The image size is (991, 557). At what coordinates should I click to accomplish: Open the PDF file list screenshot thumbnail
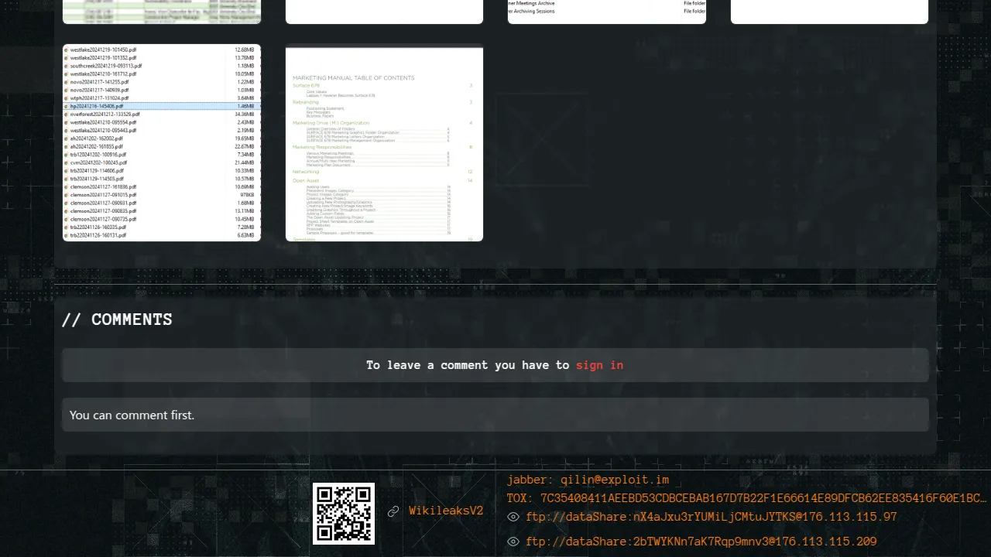(162, 142)
